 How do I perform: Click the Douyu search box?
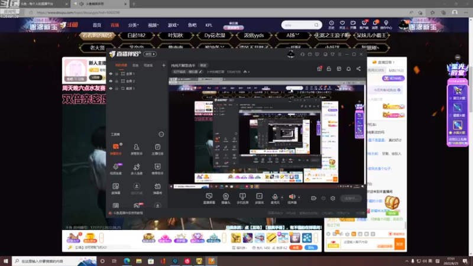point(302,25)
